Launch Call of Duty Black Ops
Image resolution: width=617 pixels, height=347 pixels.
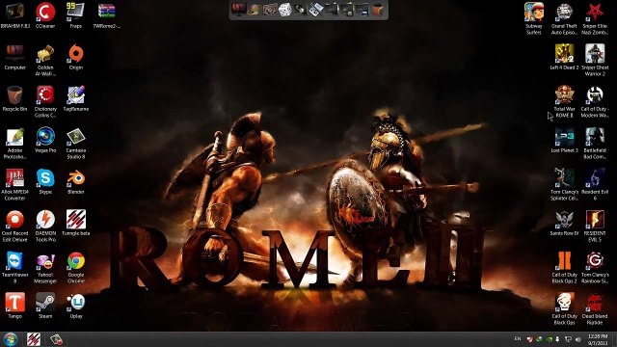tap(564, 308)
